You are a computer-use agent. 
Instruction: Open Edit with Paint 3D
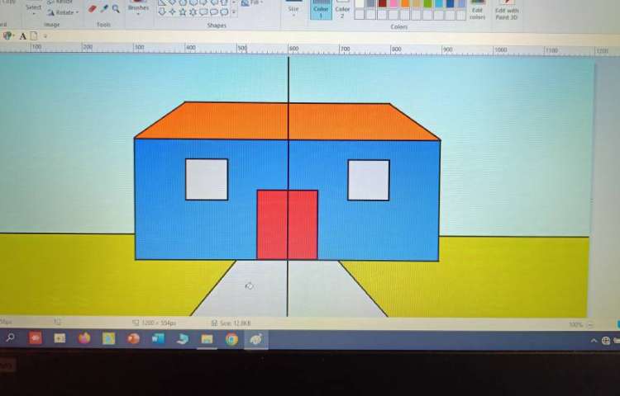click(x=507, y=12)
